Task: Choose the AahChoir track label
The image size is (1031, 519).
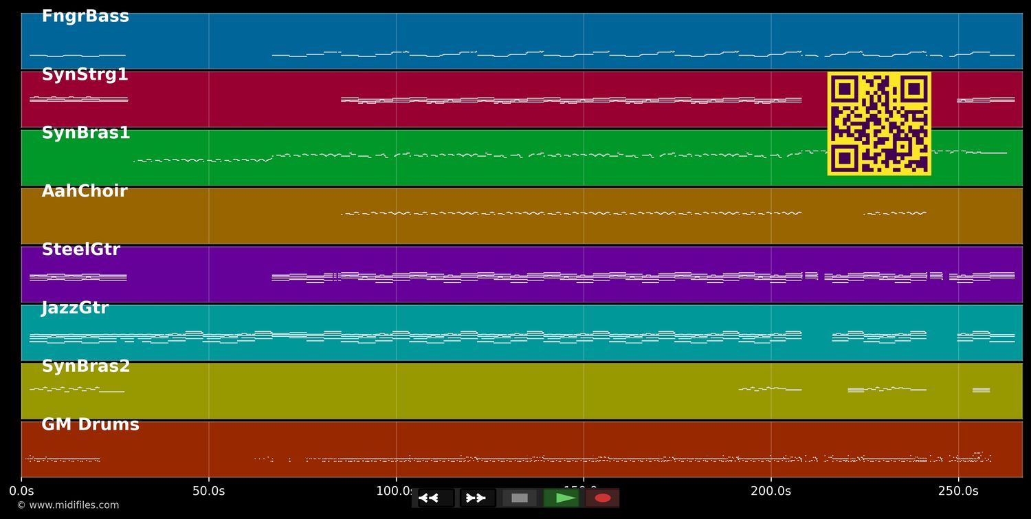Action: pyautogui.click(x=85, y=192)
